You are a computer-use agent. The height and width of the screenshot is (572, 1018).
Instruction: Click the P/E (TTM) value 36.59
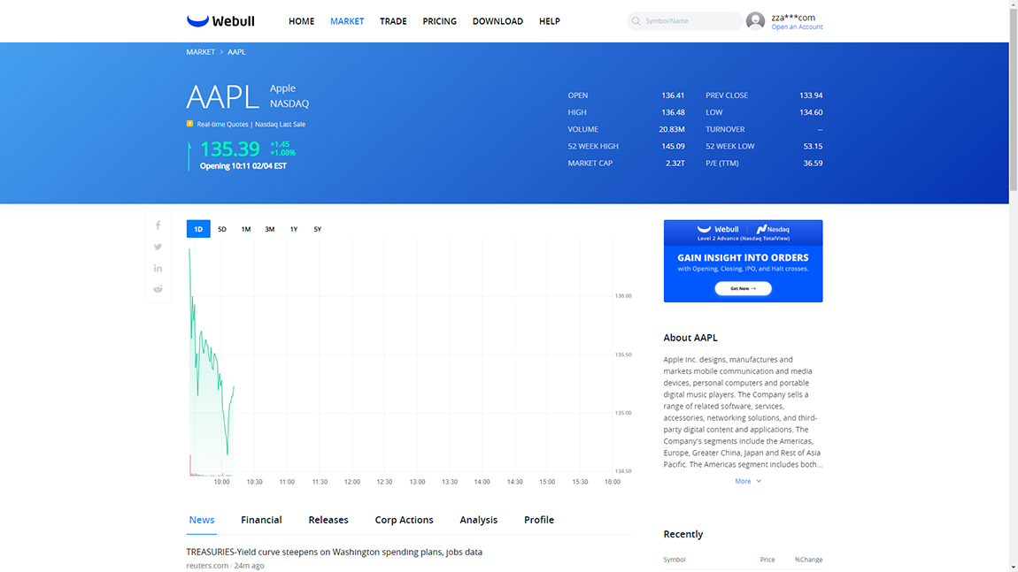[x=813, y=163]
